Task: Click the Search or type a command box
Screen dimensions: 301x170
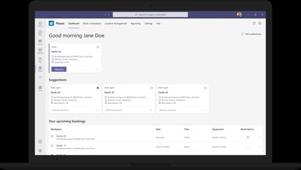Action: click(x=150, y=15)
